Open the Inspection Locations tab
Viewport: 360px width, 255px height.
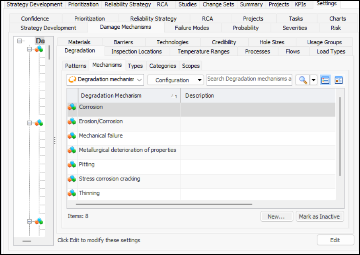point(137,51)
